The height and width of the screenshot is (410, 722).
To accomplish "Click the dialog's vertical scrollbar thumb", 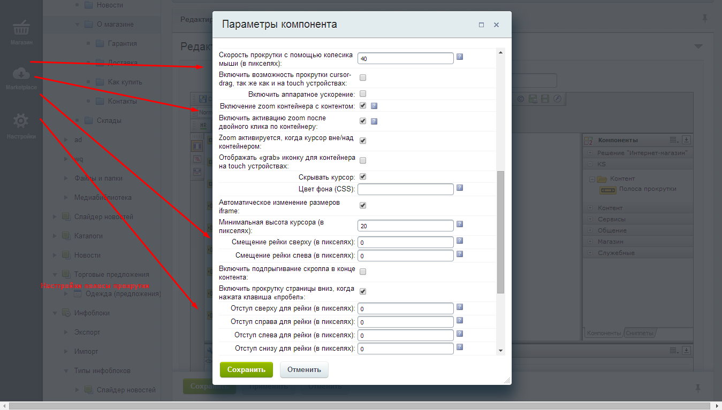I will [x=500, y=233].
